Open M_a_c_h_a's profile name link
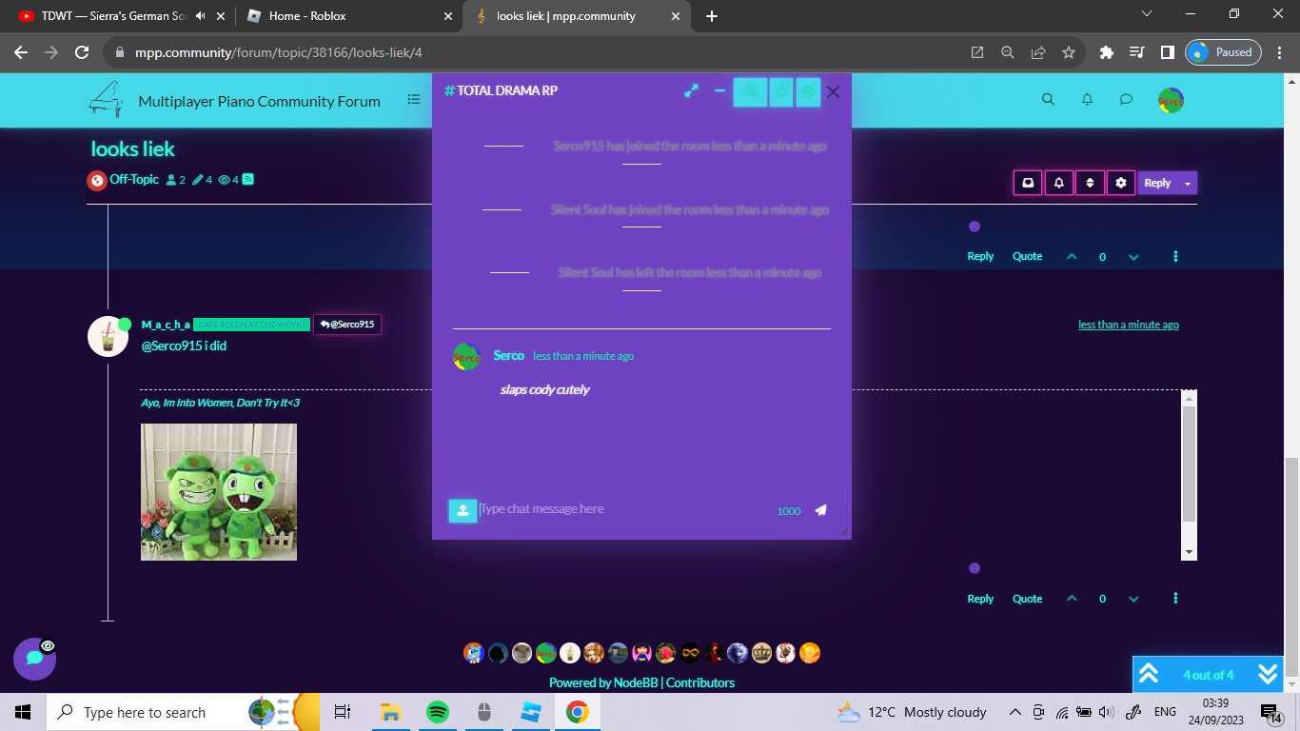This screenshot has height=731, width=1300. pos(166,325)
